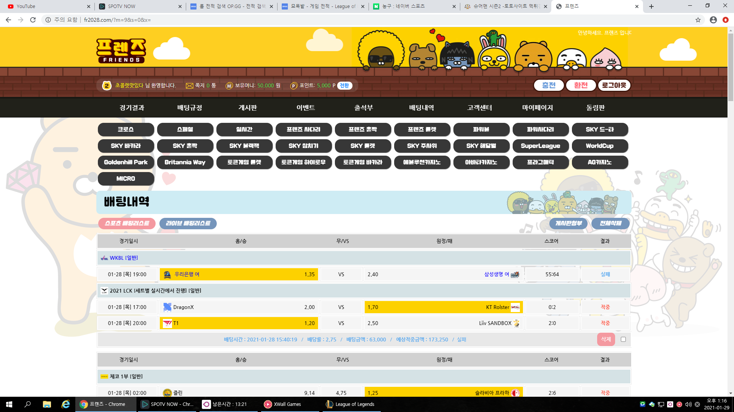Select 라이브 배팅리스트 tab

(188, 224)
